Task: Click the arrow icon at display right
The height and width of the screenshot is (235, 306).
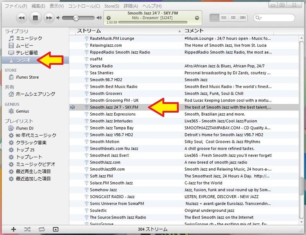Action: (x=197, y=18)
